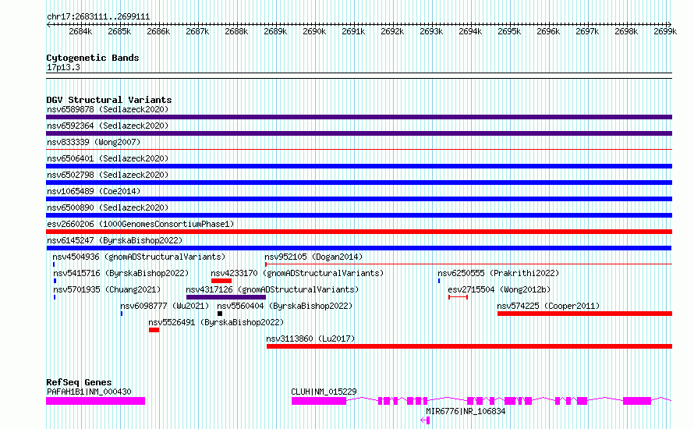The width and height of the screenshot is (694, 429).
Task: Click the Cytogenetic Bands track title
Action: point(93,58)
